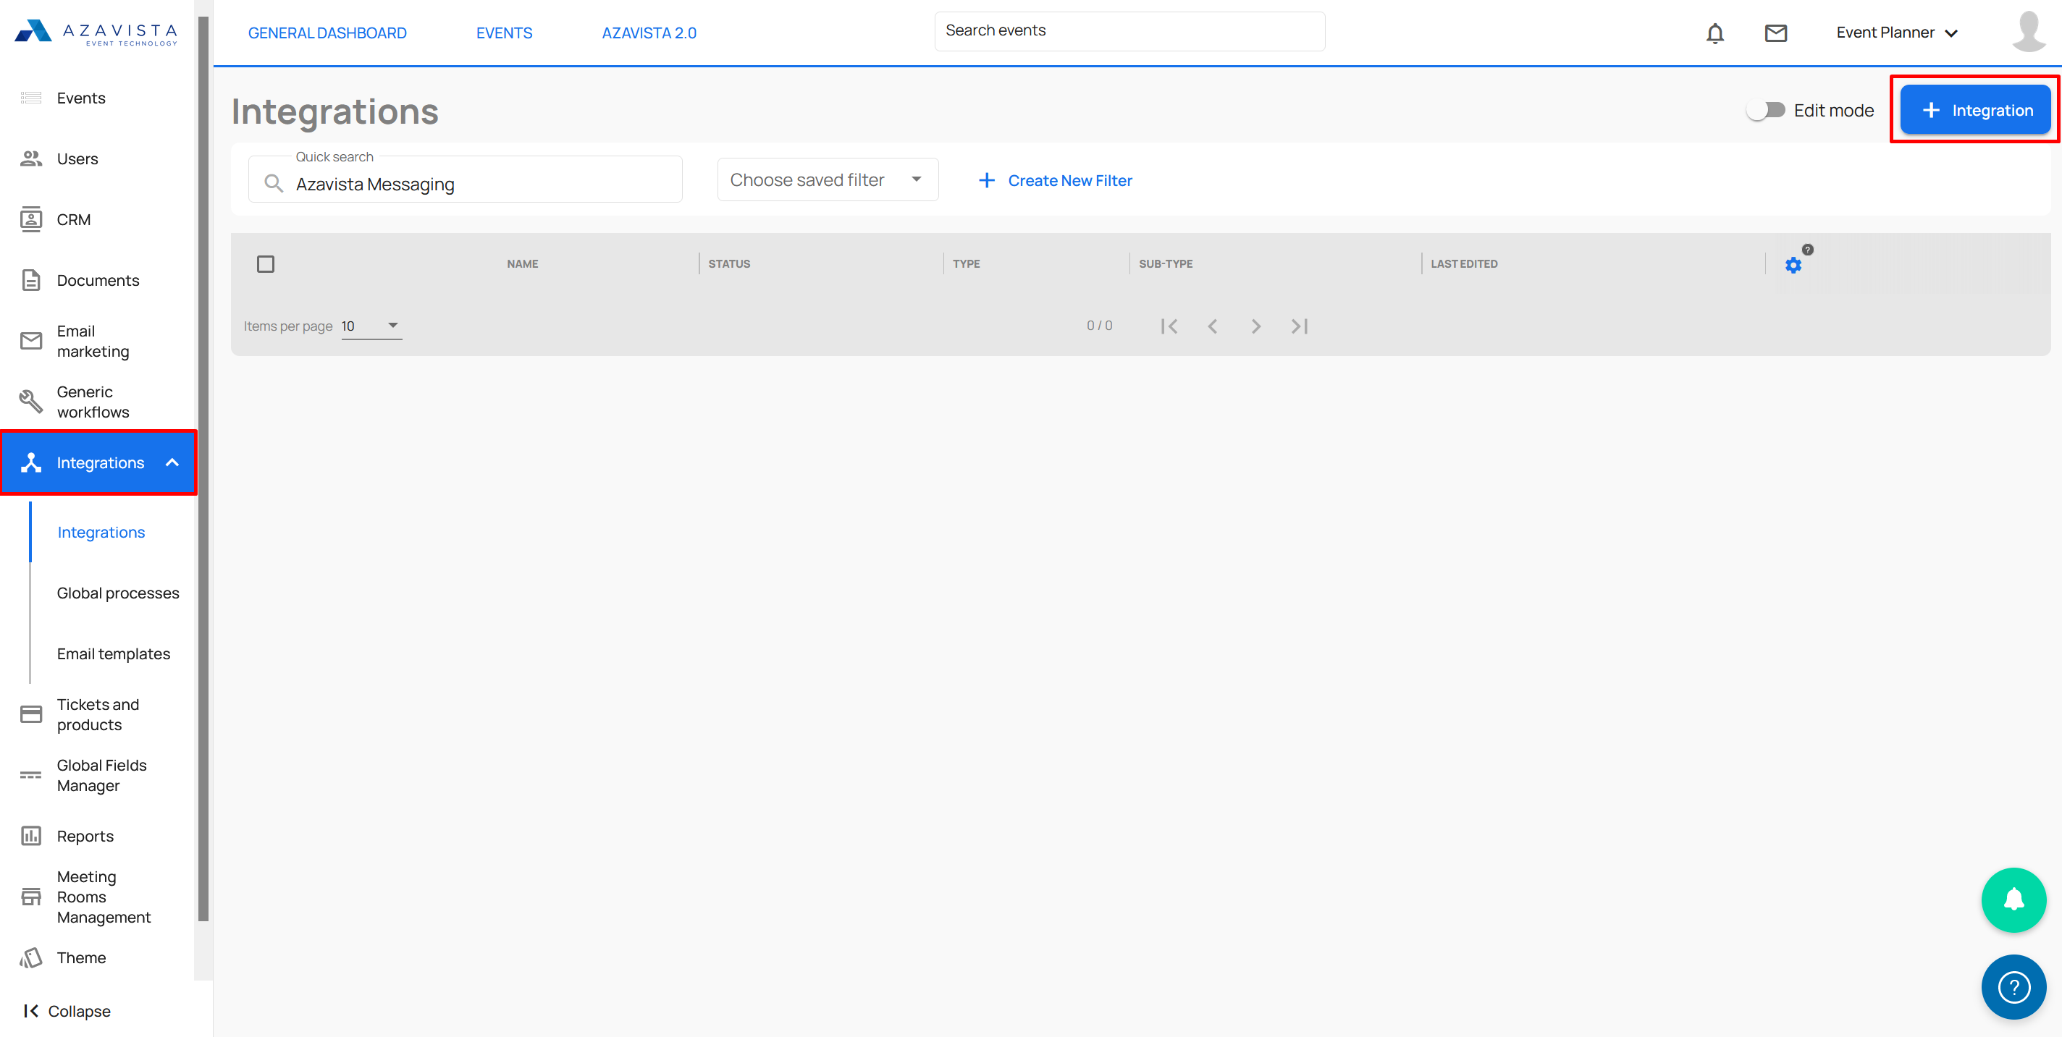Click the Integrations network icon in sidebar

[x=31, y=462]
